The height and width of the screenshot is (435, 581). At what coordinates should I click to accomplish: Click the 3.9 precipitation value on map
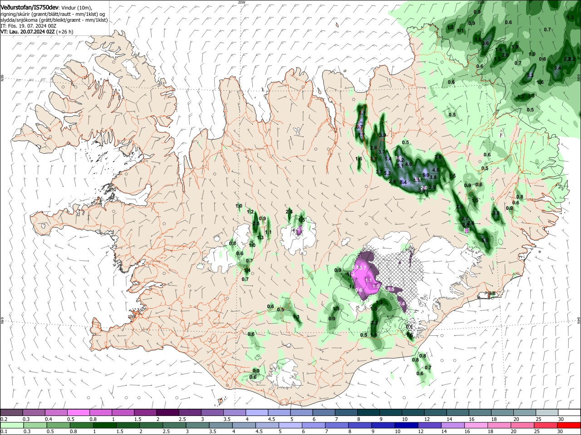click(383, 135)
